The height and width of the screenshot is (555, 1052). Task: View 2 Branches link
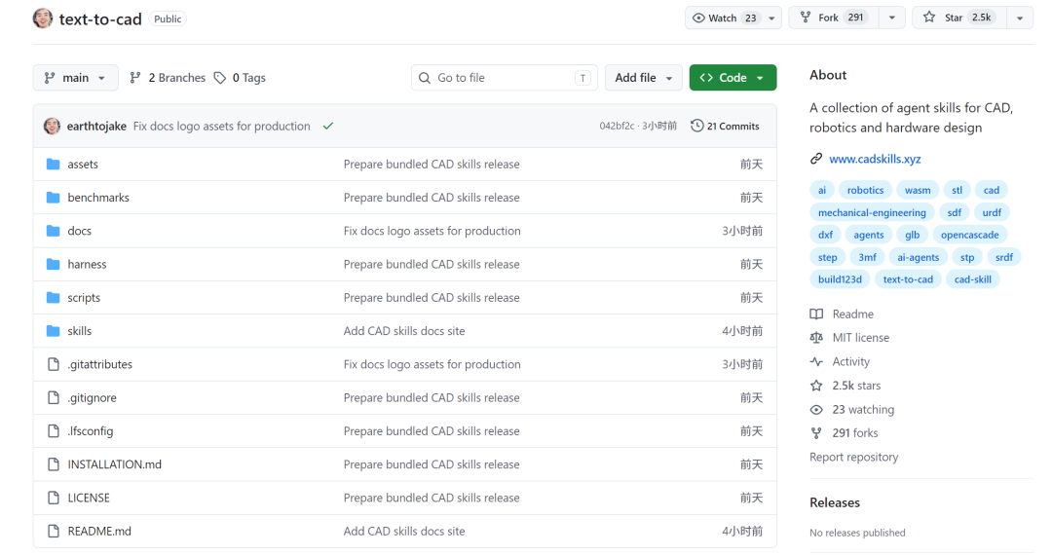pos(168,78)
